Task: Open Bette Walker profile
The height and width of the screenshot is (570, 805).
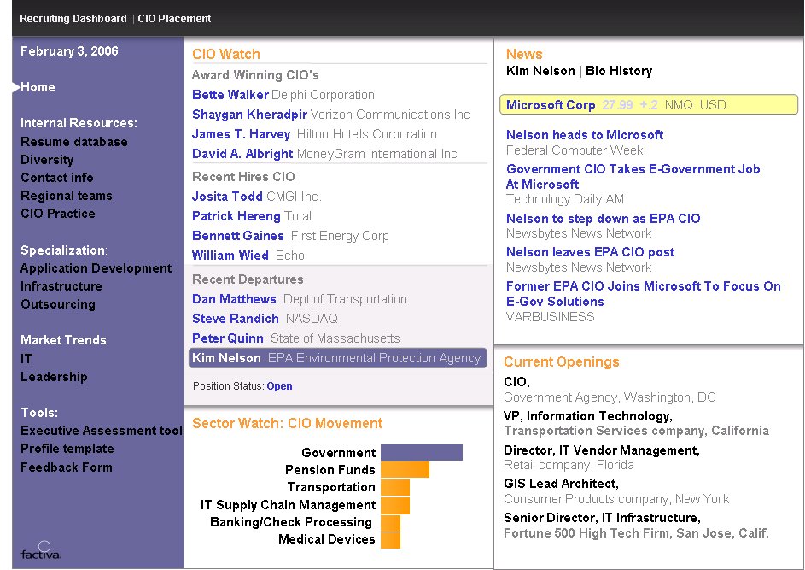Action: point(230,95)
